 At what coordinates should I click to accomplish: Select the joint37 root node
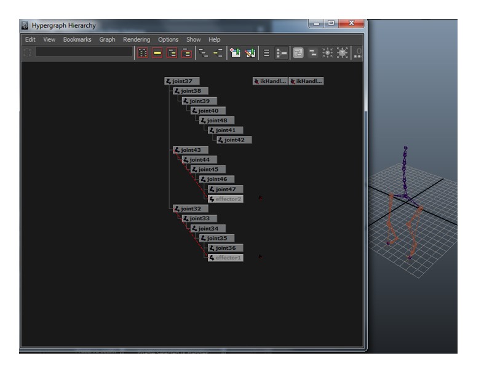182,81
